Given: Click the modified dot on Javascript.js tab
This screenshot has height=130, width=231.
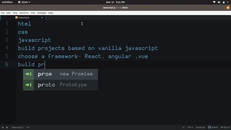Looking at the screenshot, I should (x=42, y=18).
